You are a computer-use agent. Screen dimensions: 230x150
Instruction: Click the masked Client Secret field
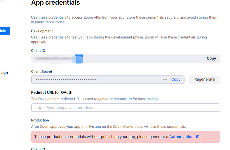[x=97, y=80]
